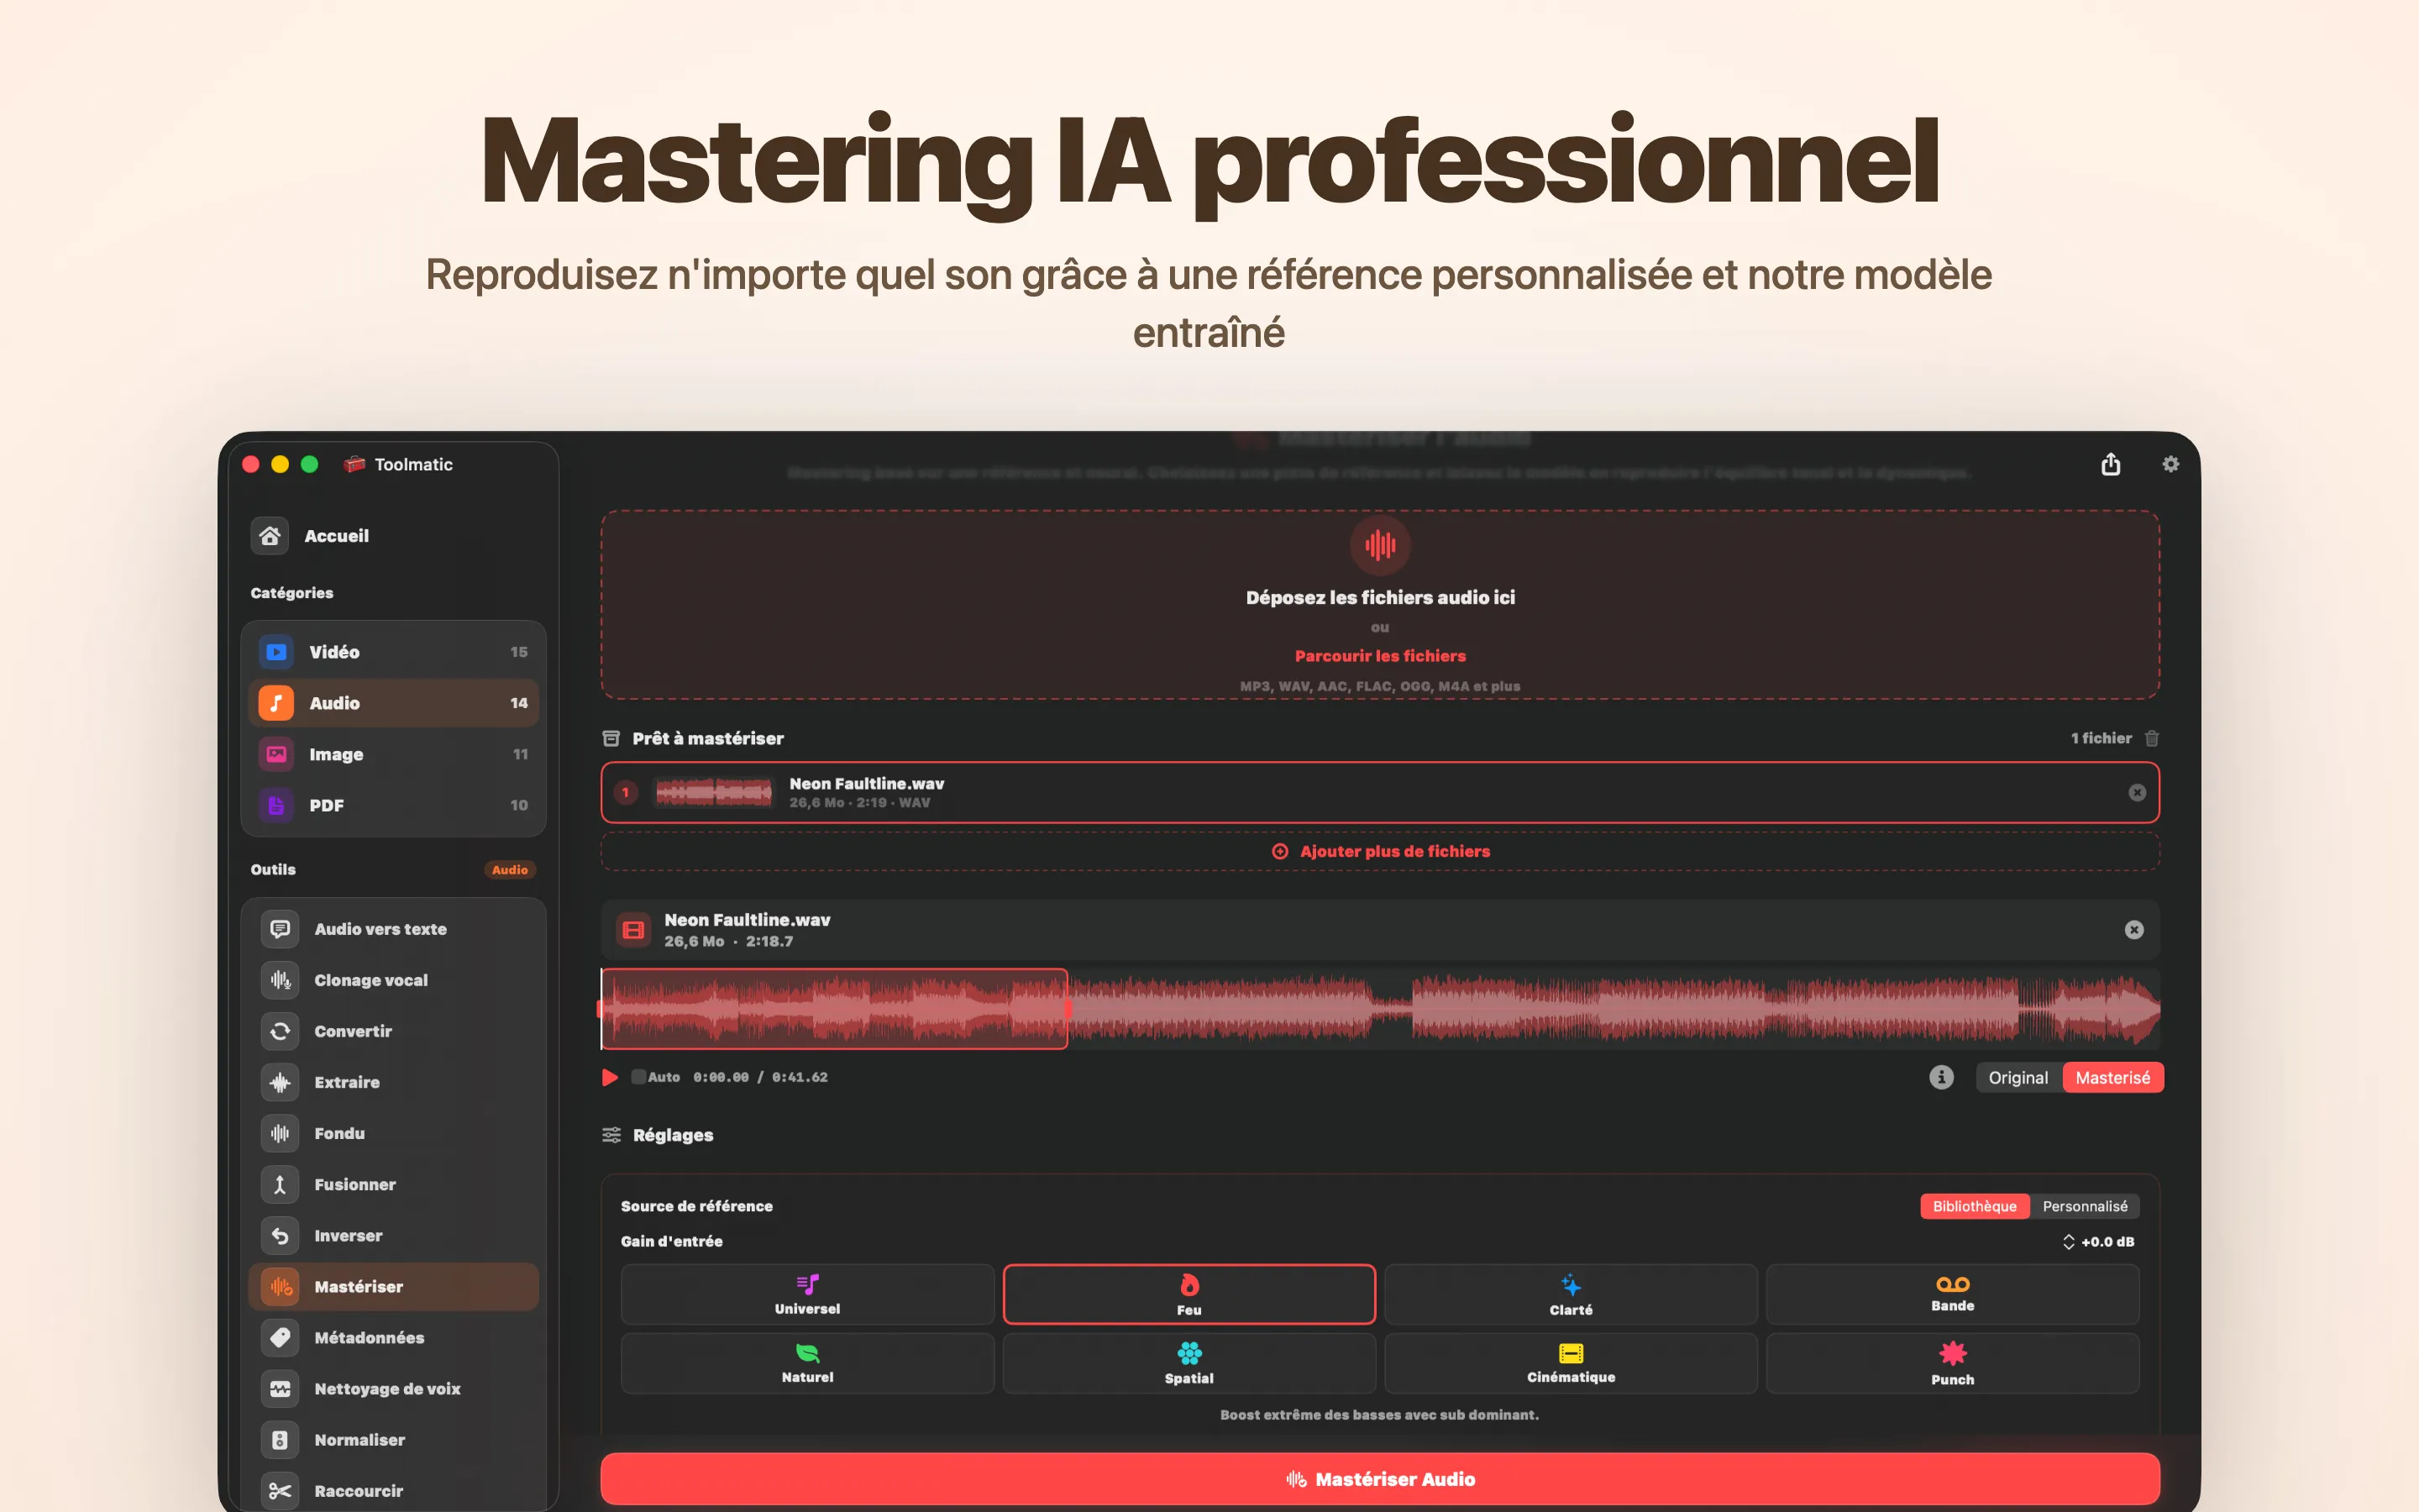This screenshot has height=1512, width=2419.
Task: Click Parcourir les fichiers link
Action: pos(1379,656)
